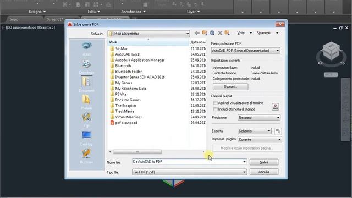Open the A360 location in sidebar
This screenshot has width=352, height=198.
click(87, 48)
